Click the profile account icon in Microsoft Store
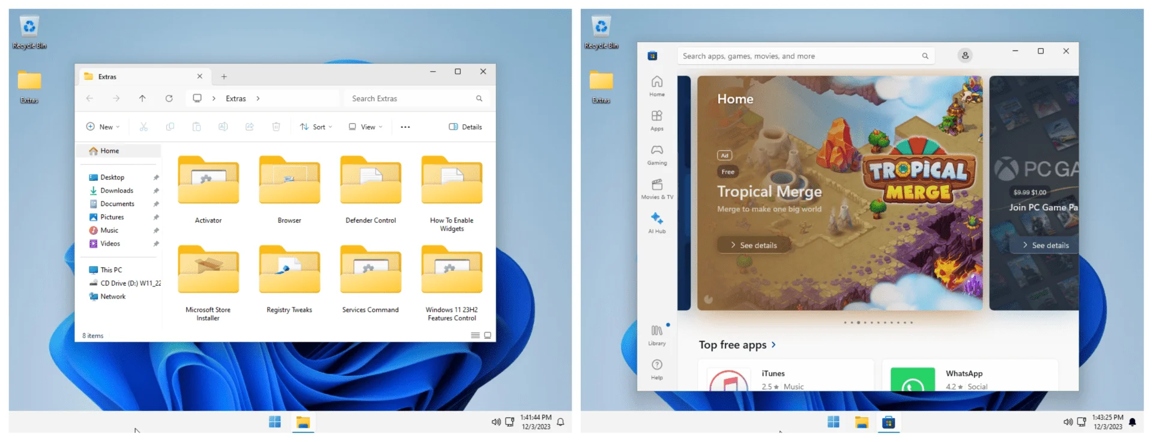This screenshot has height=442, width=1153. click(965, 55)
